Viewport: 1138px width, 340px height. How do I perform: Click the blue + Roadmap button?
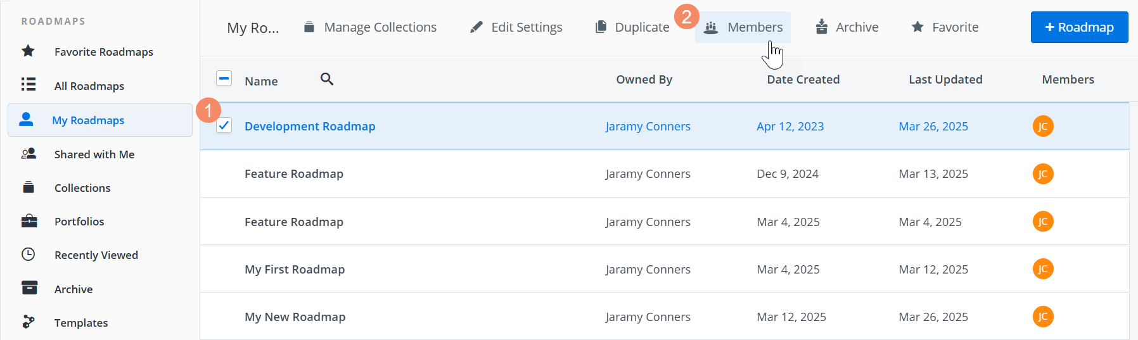point(1079,27)
